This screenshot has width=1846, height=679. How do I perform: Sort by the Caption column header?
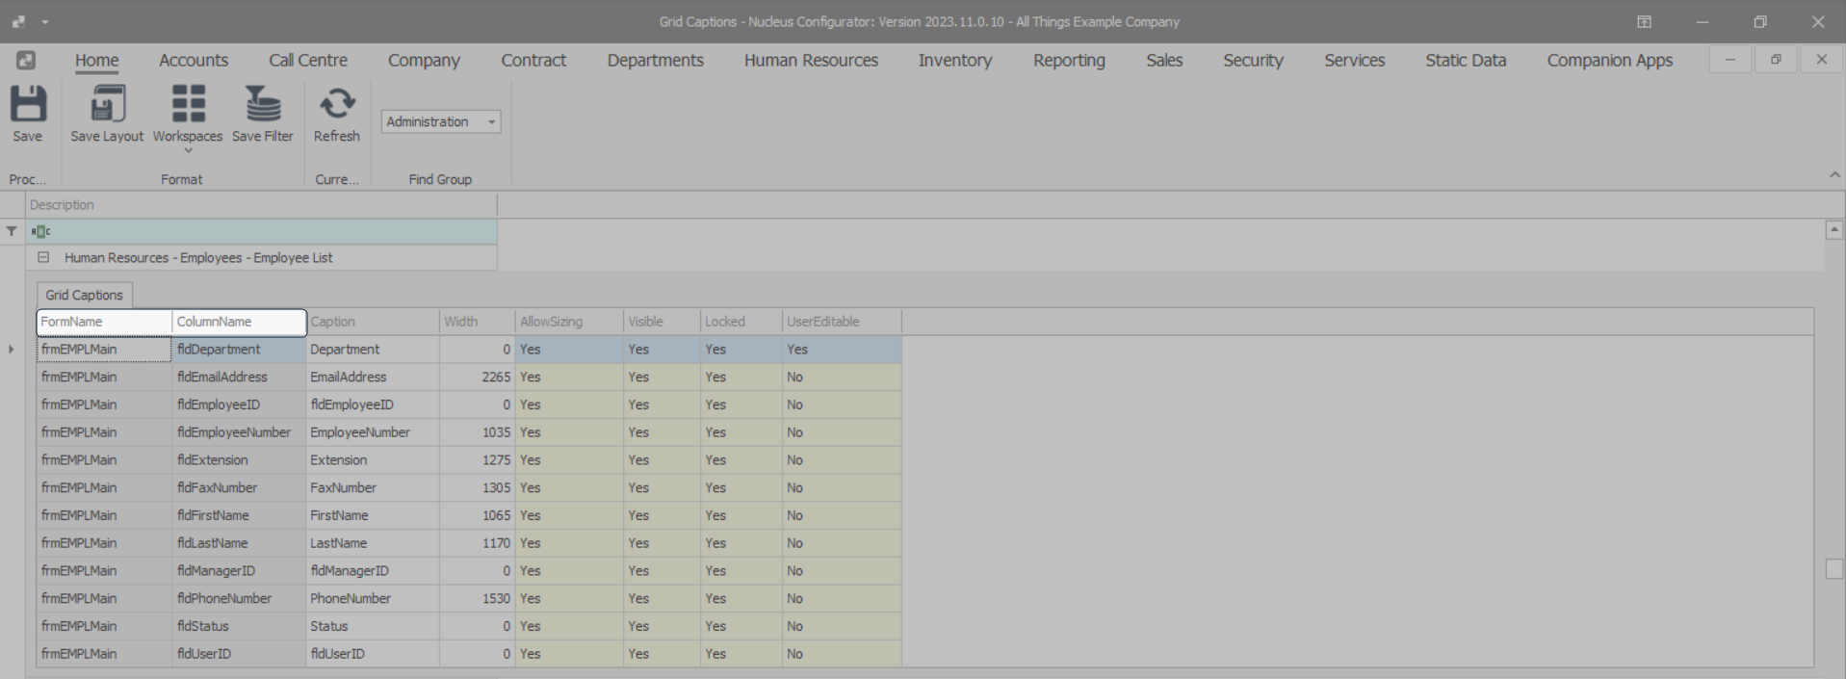(x=373, y=322)
